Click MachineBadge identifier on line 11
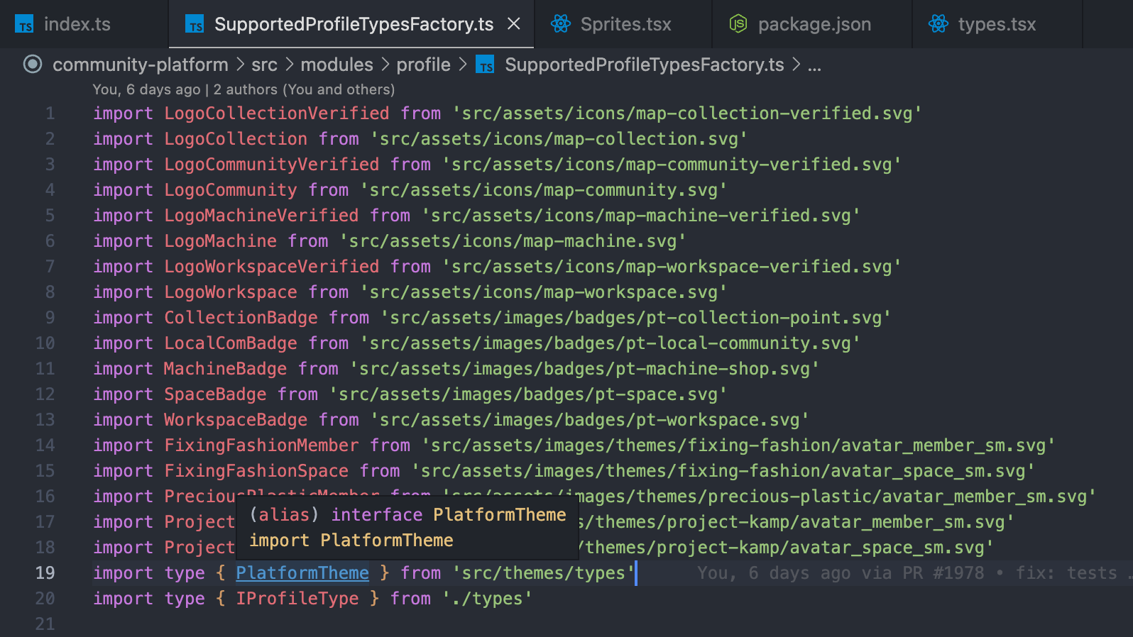This screenshot has height=637, width=1133. tap(226, 368)
